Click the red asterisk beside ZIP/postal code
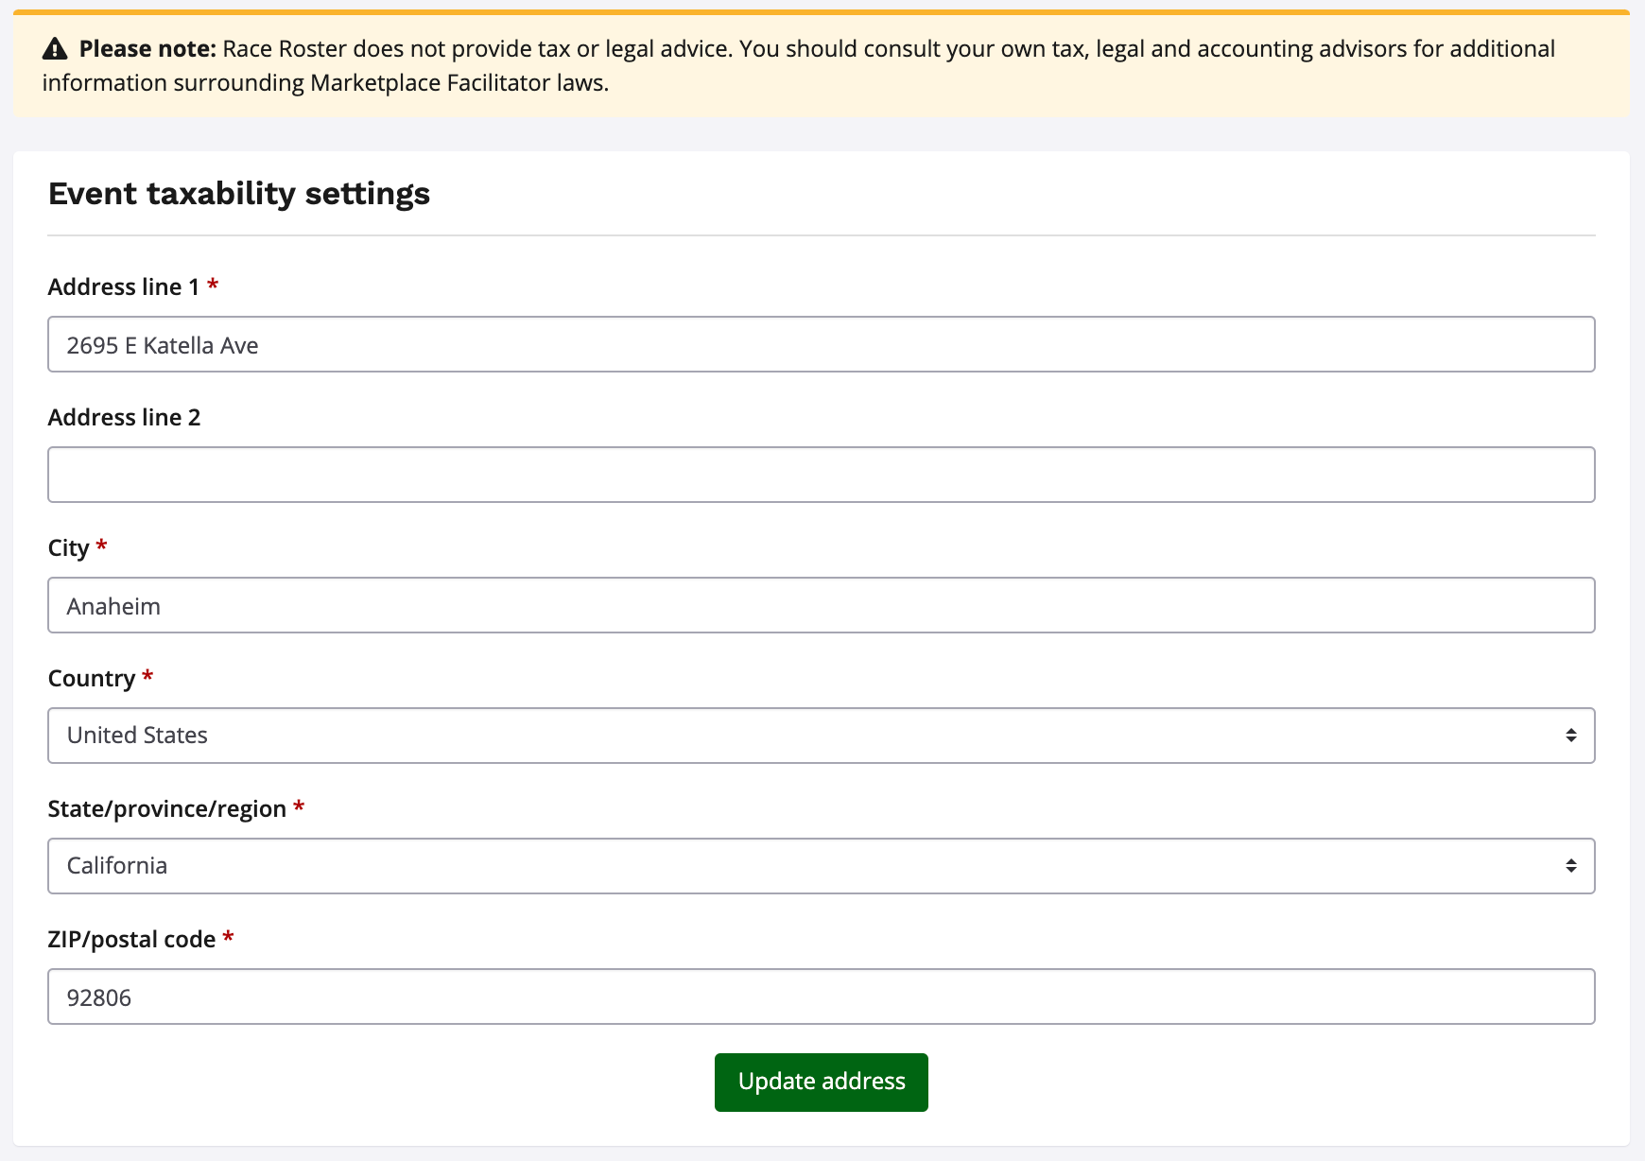 coord(228,939)
